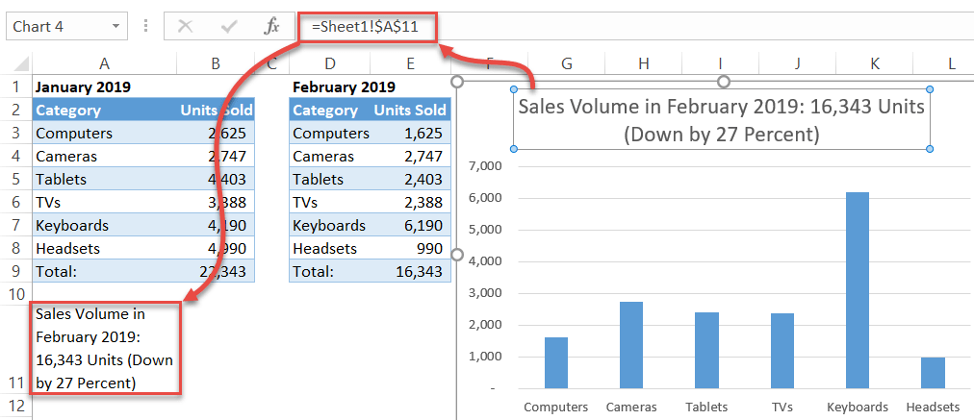Select column K header
The width and height of the screenshot is (974, 420).
point(875,63)
